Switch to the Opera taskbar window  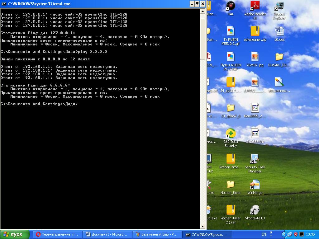click(x=58, y=234)
